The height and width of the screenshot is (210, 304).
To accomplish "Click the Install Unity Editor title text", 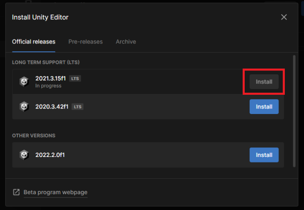I will point(40,17).
